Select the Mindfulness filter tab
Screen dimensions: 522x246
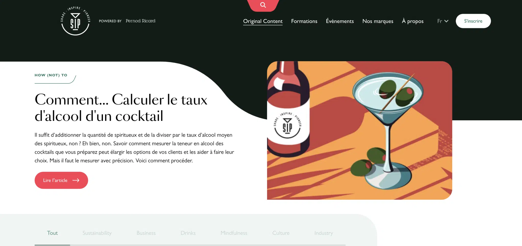234,233
